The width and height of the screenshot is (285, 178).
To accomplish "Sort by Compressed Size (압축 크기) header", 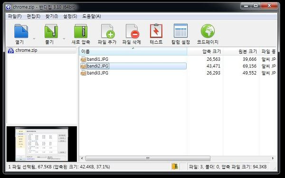I will [x=205, y=51].
